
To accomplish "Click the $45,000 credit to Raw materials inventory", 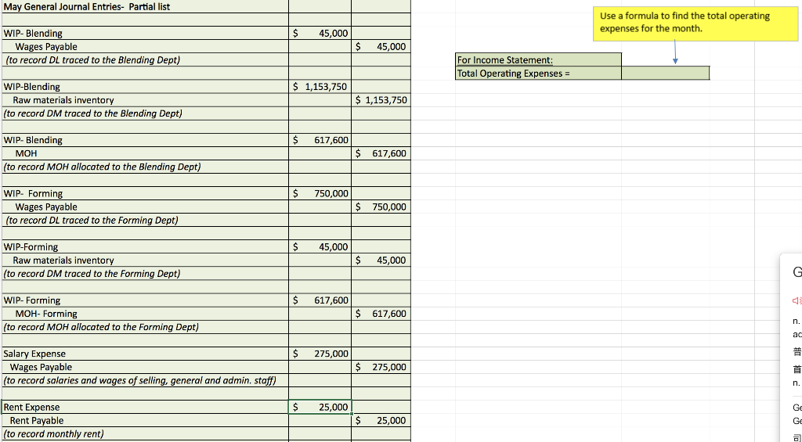I will point(381,260).
